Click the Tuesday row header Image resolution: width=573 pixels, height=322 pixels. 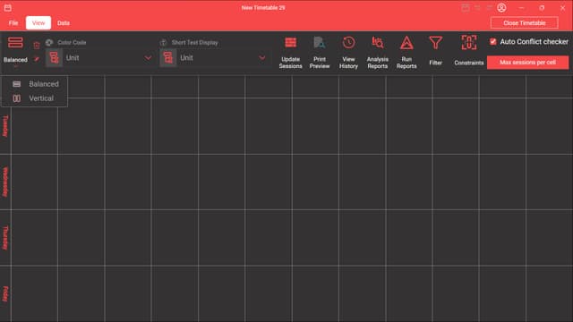point(5,126)
